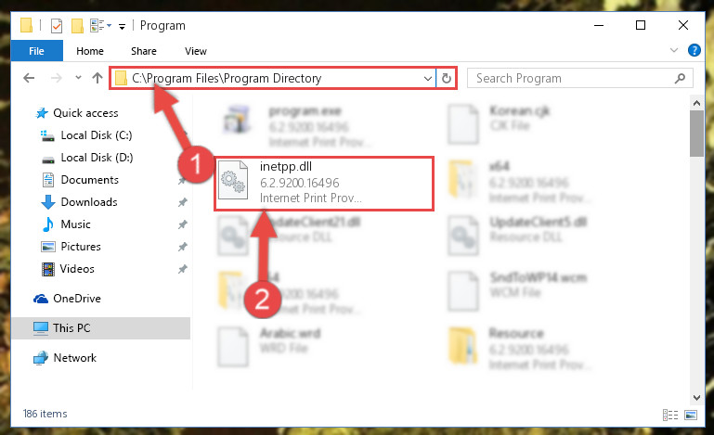Close the Program window
This screenshot has height=435, width=714.
(x=683, y=25)
